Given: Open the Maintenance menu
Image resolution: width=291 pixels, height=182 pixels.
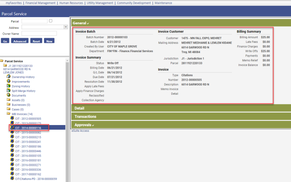Looking at the screenshot, I should tap(163, 3).
